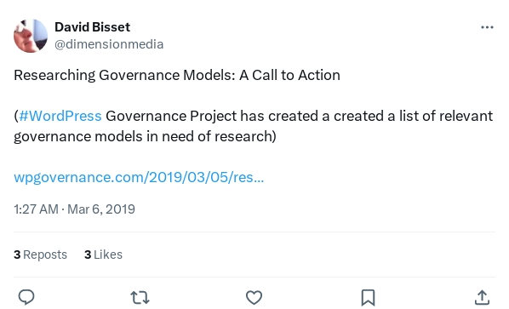The height and width of the screenshot is (309, 509).
Task: Click the 1:27 AM timestamp
Action: pos(36,209)
